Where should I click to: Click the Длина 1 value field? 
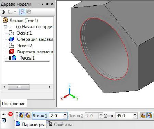coord(56,116)
